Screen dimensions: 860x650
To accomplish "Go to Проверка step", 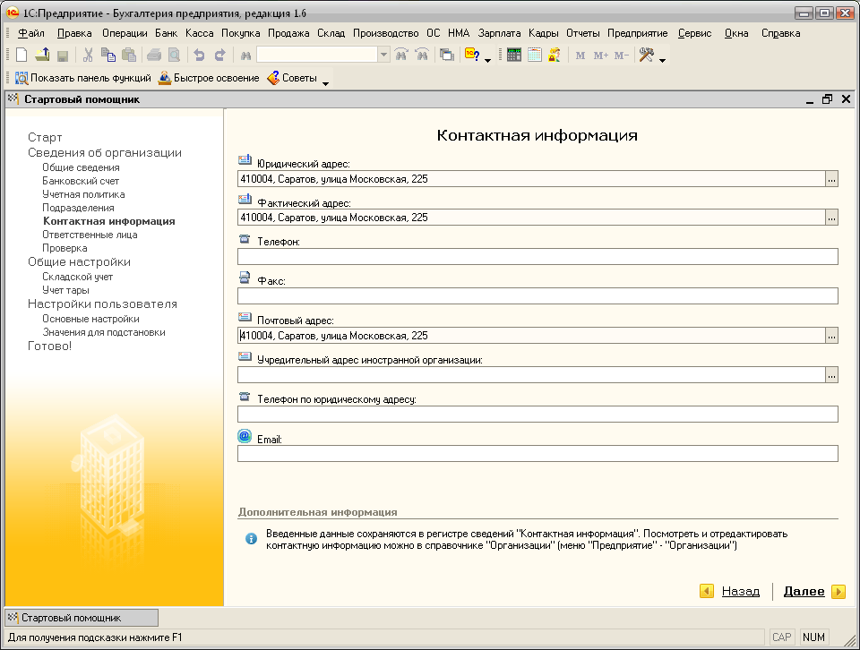I will (x=64, y=248).
